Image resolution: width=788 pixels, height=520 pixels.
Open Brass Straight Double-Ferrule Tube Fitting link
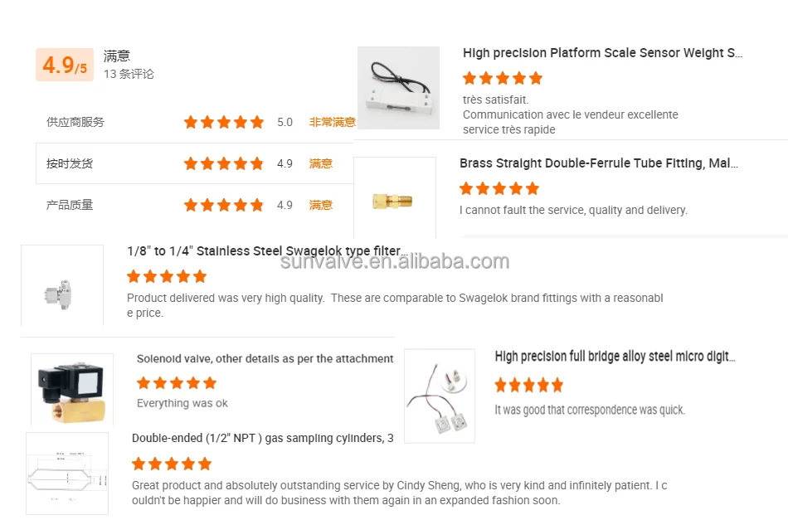pyautogui.click(x=598, y=163)
